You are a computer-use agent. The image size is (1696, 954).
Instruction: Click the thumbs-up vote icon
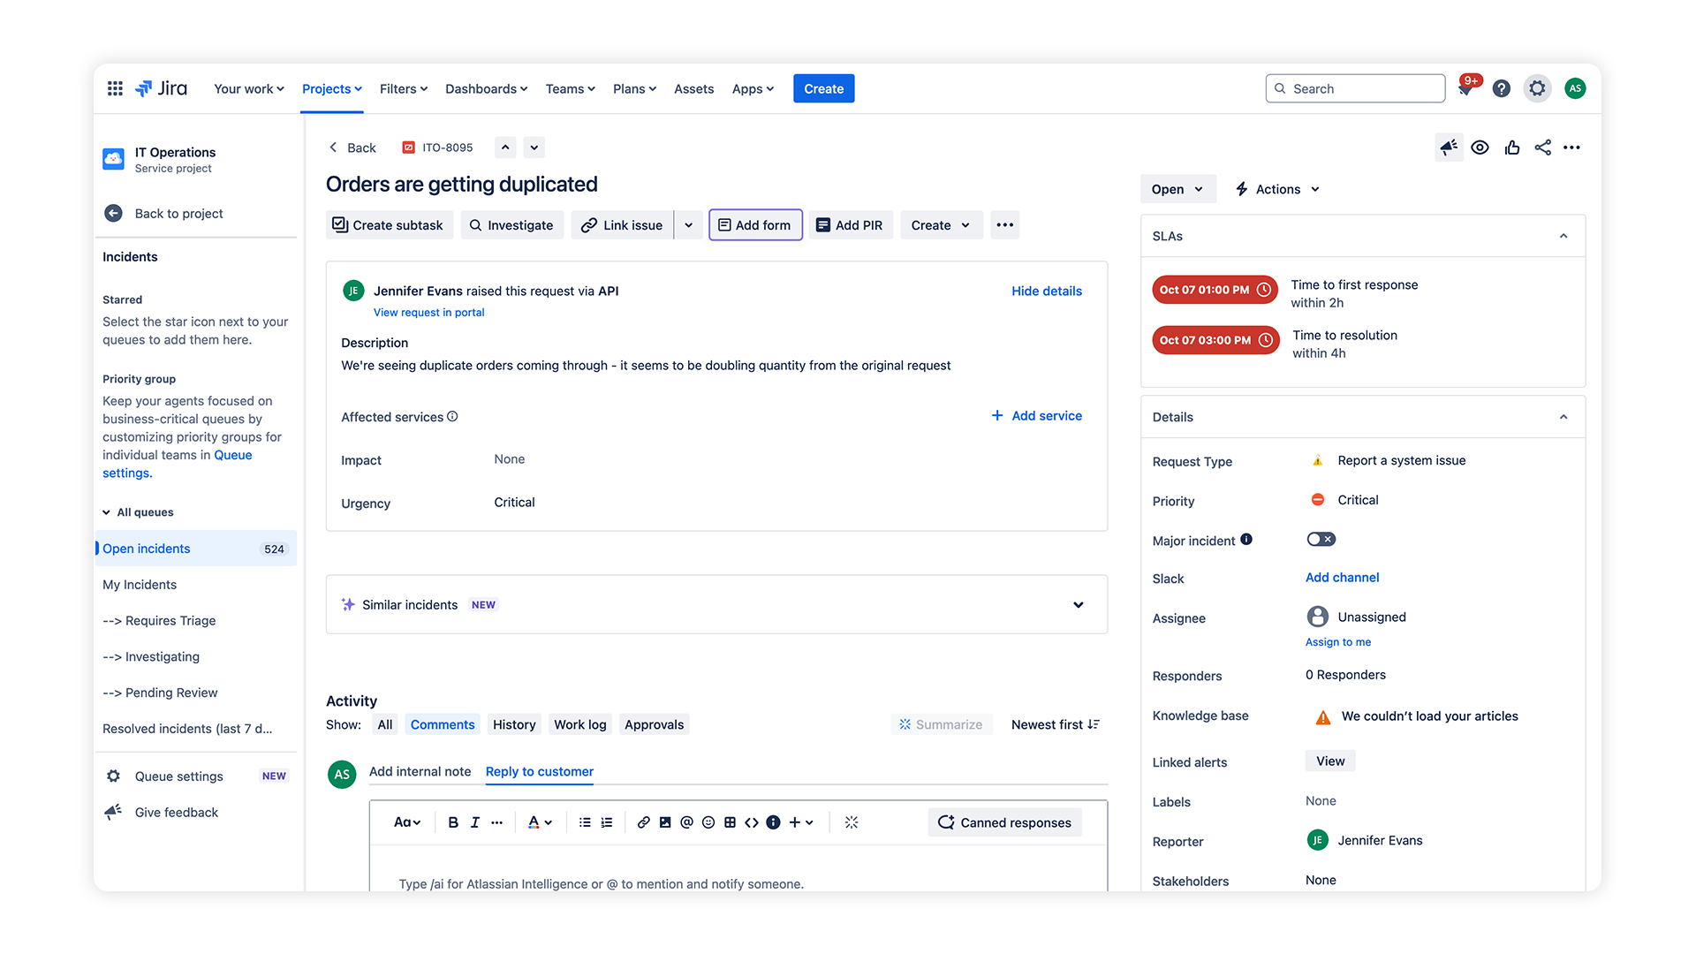(1511, 148)
